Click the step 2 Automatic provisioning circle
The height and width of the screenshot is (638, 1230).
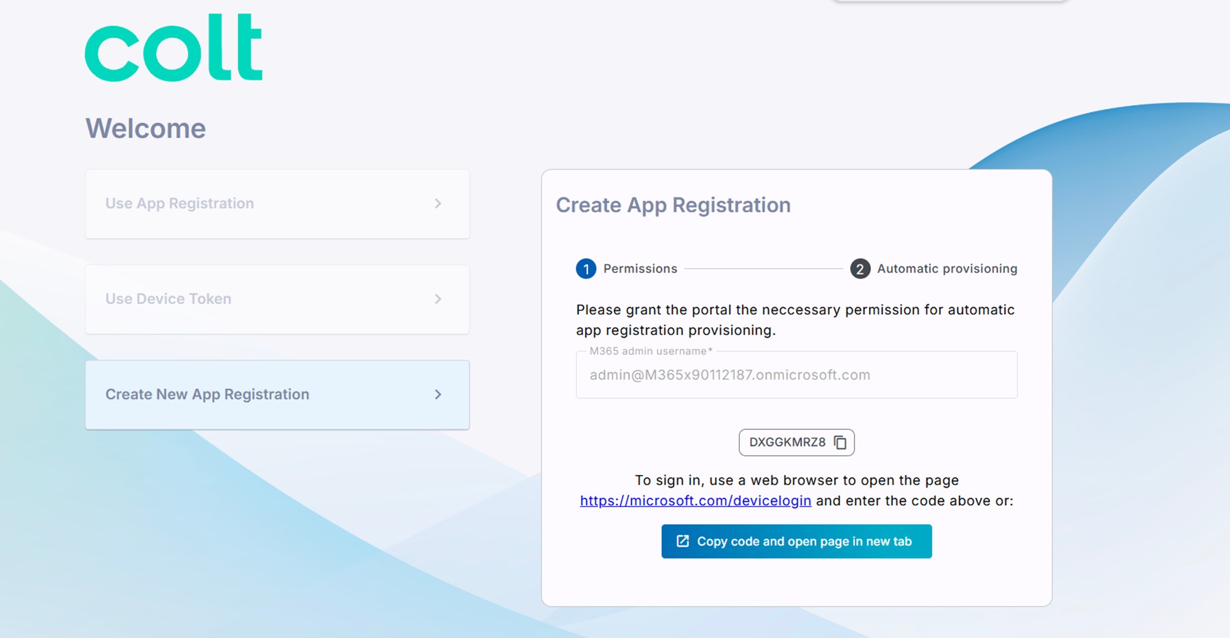coord(860,269)
